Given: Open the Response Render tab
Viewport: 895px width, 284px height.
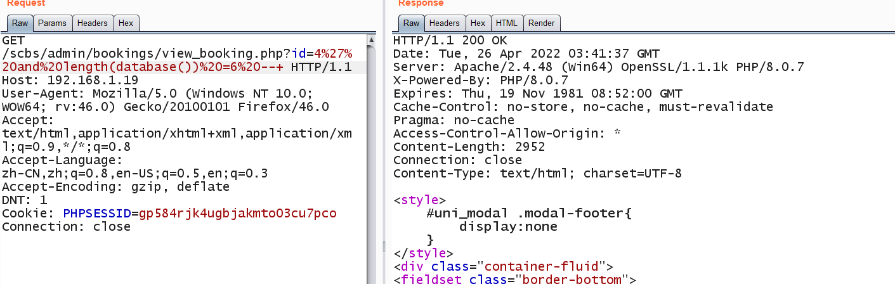Looking at the screenshot, I should click(x=542, y=23).
